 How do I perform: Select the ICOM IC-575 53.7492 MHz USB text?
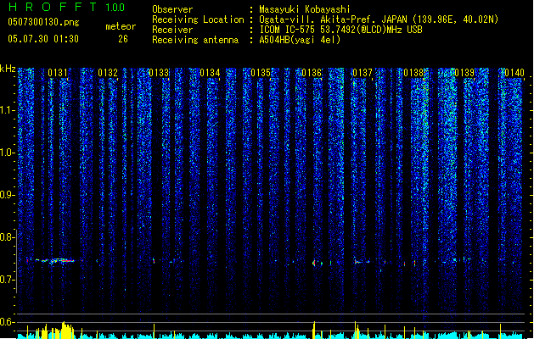340,30
